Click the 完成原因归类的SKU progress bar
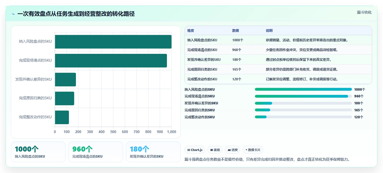This screenshot has width=383, height=173. (303, 110)
